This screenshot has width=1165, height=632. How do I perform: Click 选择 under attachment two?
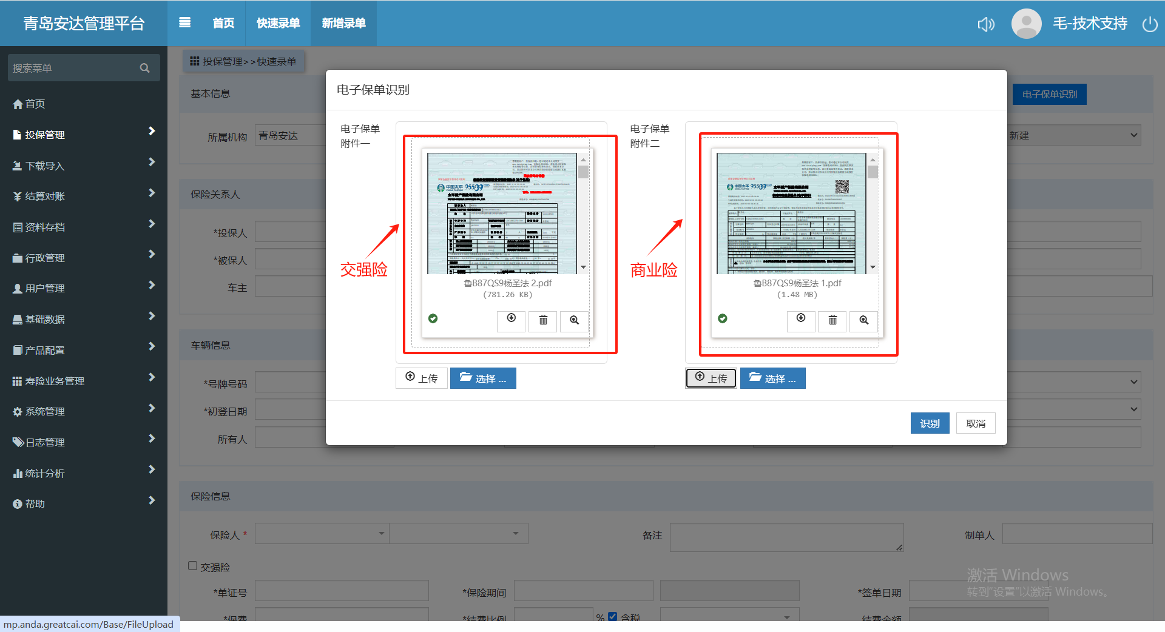[x=773, y=378]
